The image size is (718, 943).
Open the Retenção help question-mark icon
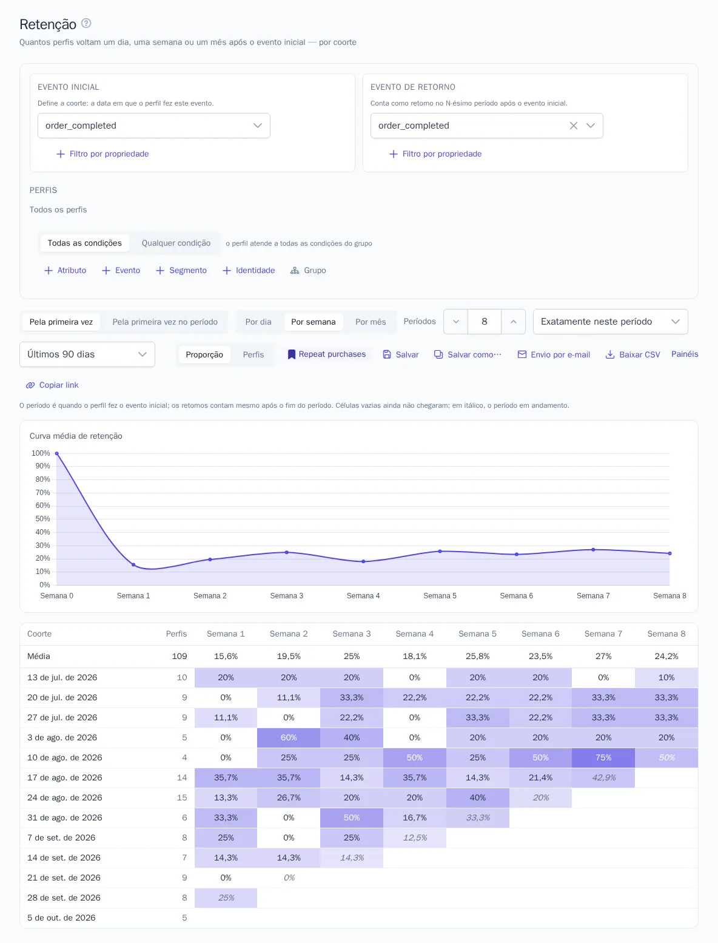click(x=86, y=23)
